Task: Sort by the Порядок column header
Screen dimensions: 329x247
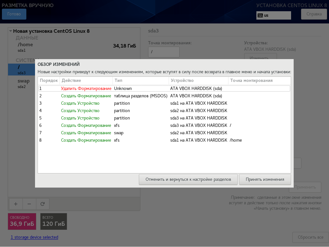Action: [49, 81]
